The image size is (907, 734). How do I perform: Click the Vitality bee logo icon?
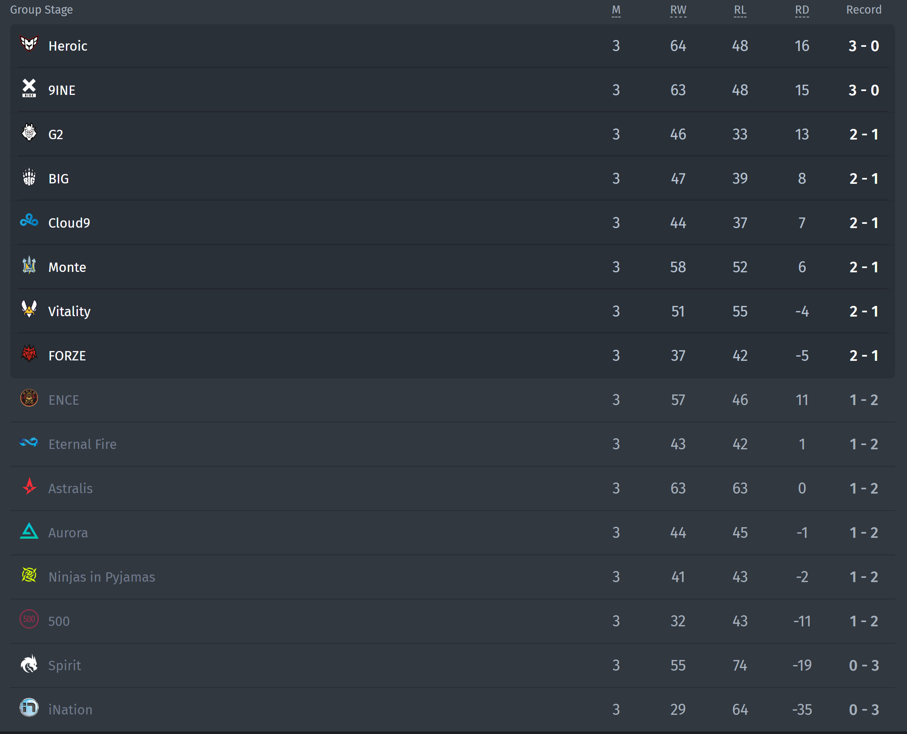(x=29, y=309)
